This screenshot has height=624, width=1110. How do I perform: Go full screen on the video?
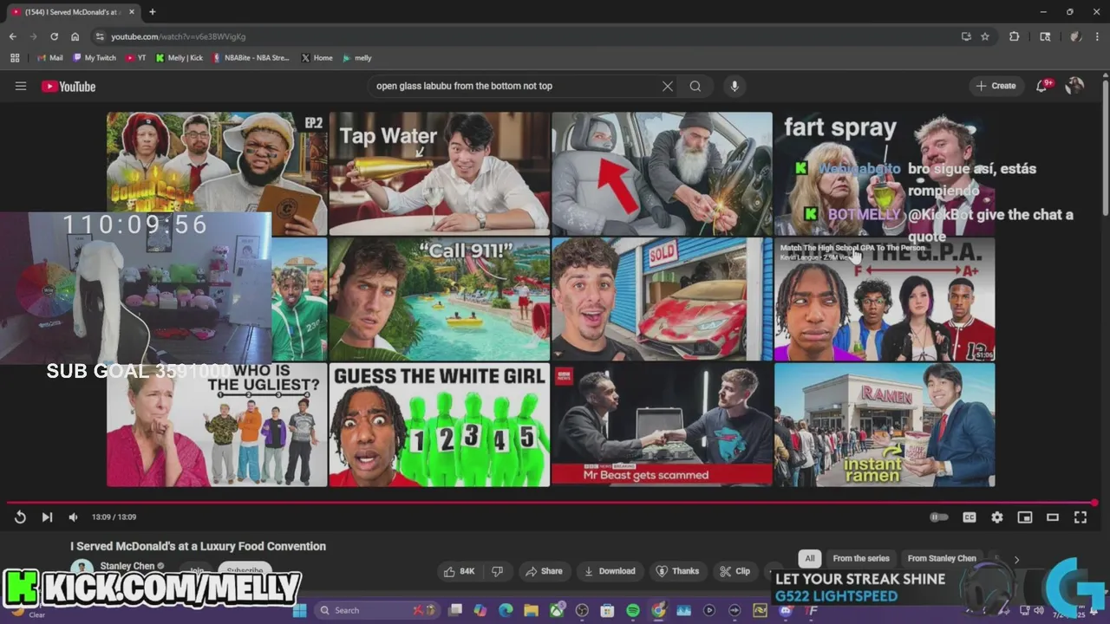coord(1081,517)
